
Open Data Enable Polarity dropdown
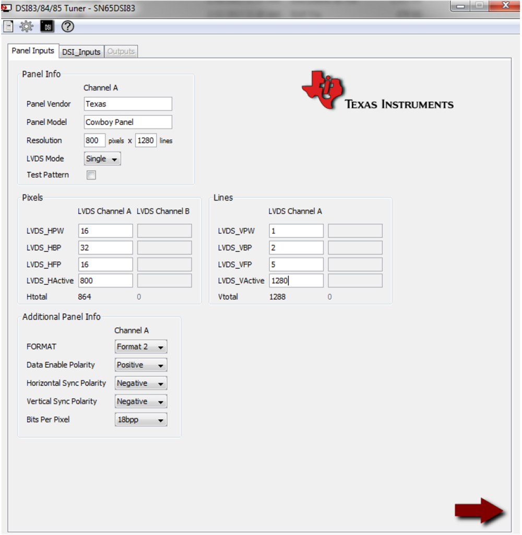(x=140, y=365)
